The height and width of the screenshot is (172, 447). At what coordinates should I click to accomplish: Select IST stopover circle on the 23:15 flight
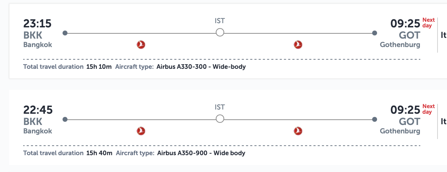pos(220,33)
